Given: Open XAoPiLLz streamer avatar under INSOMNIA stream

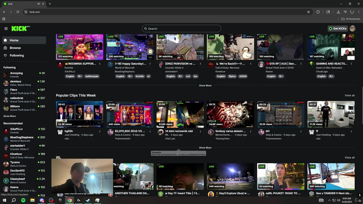Looking at the screenshot, I should tap(60, 65).
